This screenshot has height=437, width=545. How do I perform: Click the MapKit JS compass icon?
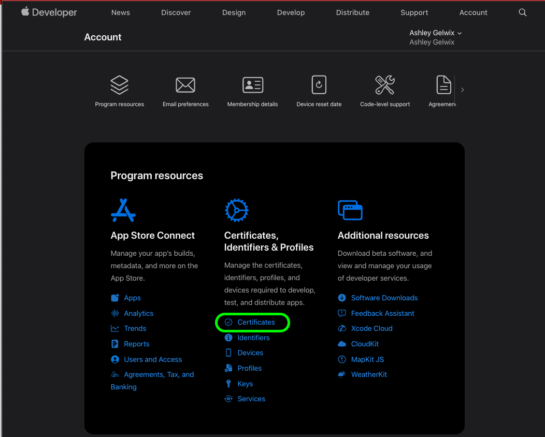(x=342, y=359)
